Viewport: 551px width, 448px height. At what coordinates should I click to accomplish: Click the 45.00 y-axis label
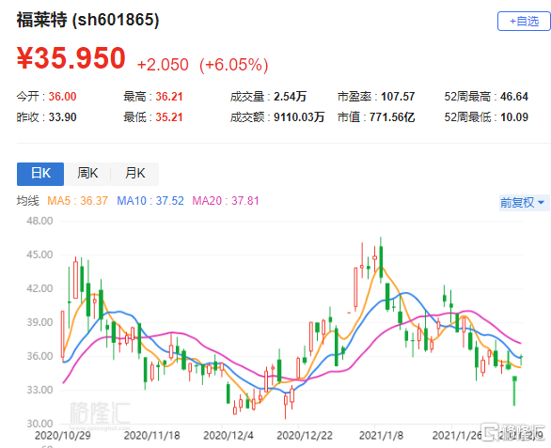39,255
